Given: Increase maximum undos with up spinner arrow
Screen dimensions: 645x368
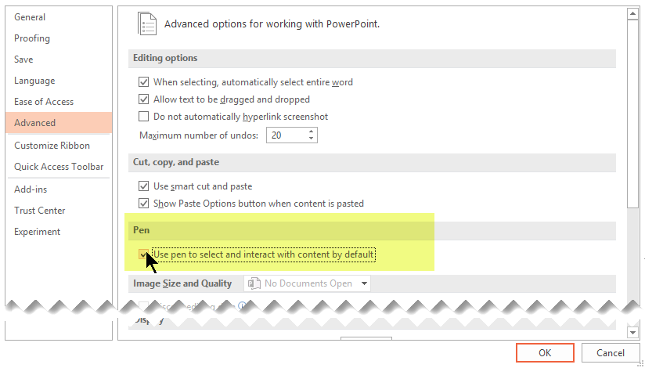Looking at the screenshot, I should pos(311,132).
